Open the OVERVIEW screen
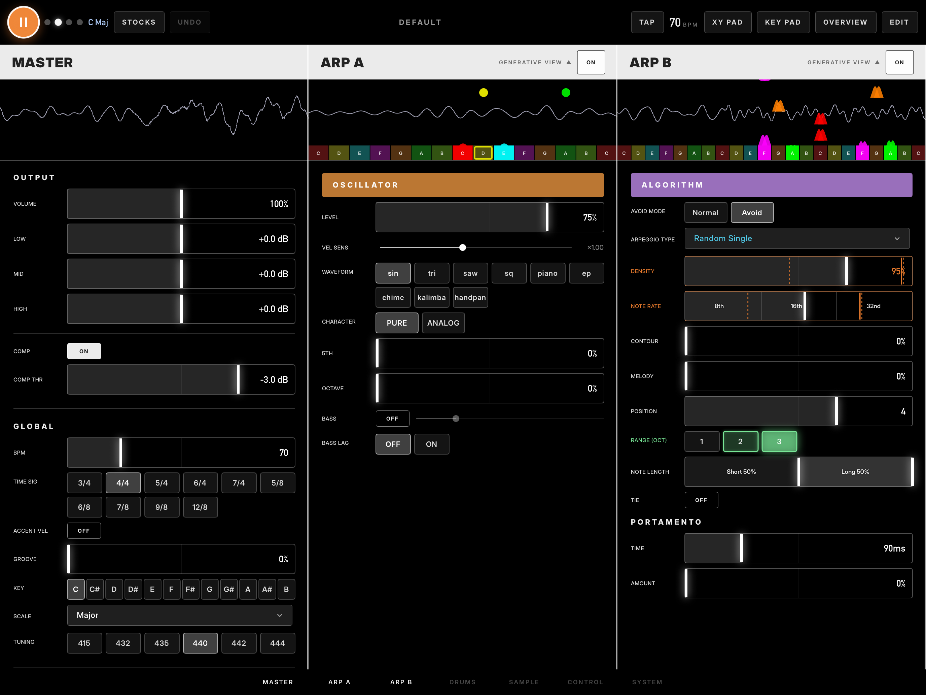 coord(845,22)
